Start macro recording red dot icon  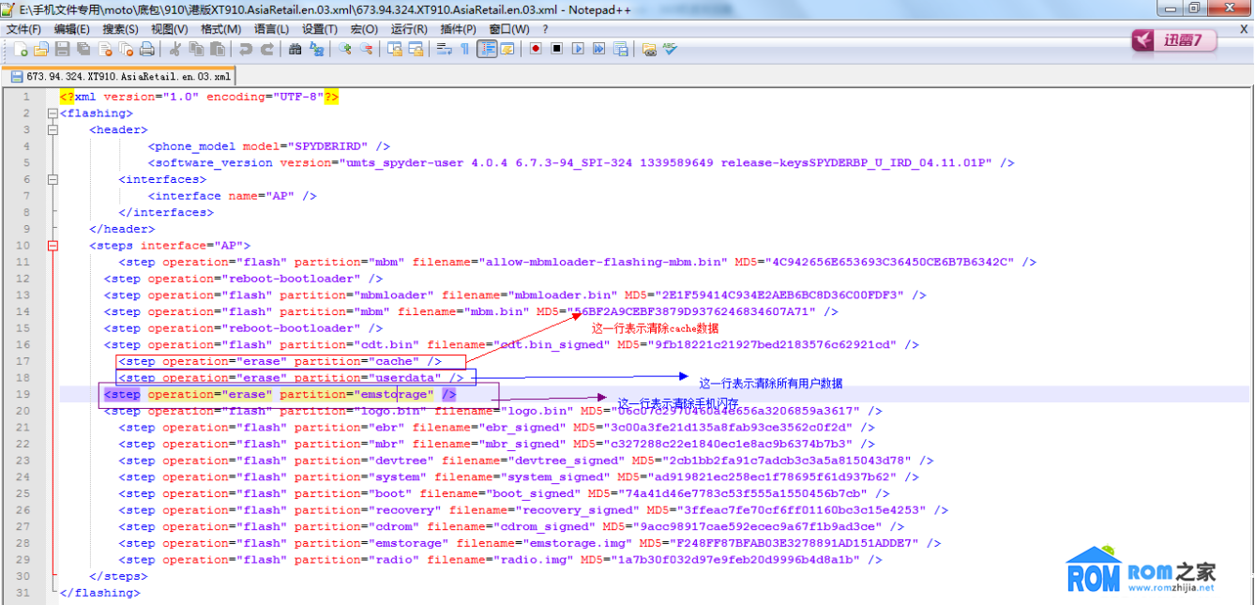click(x=536, y=49)
